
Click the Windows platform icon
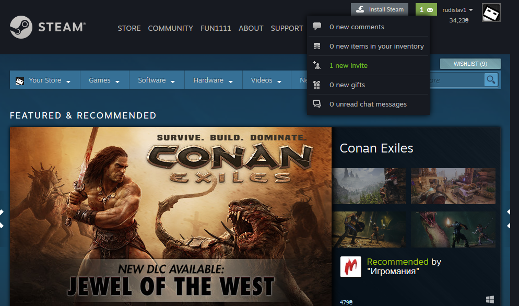[x=490, y=299]
